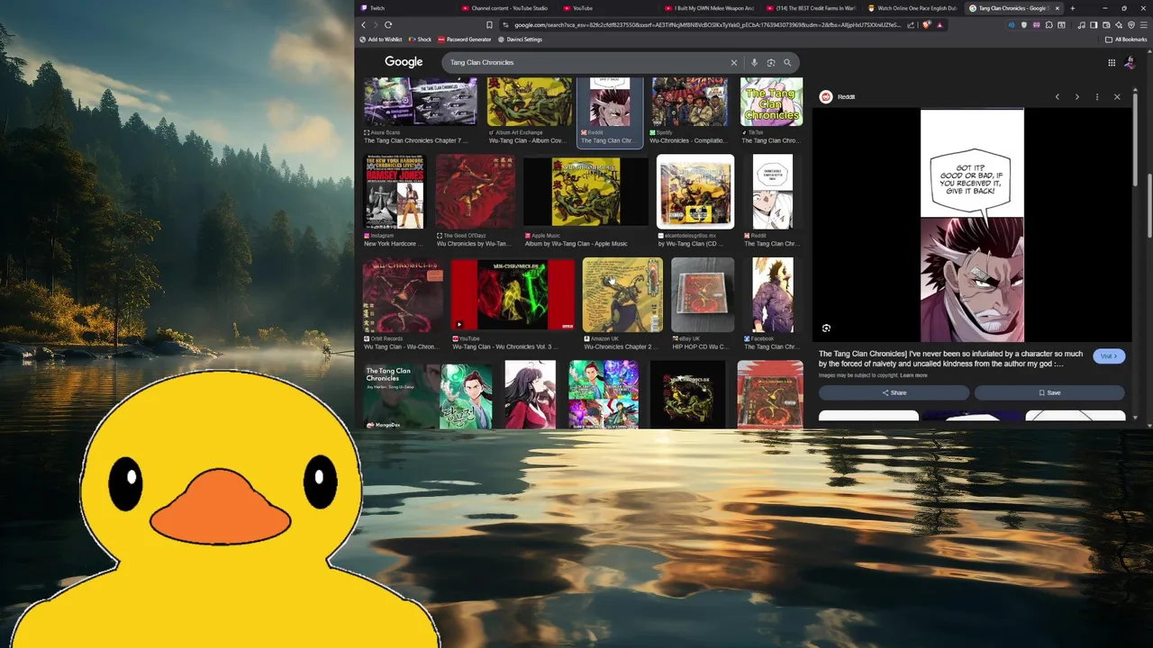Open the Reddit post title link in preview
Image resolution: width=1153 pixels, height=648 pixels.
[952, 359]
